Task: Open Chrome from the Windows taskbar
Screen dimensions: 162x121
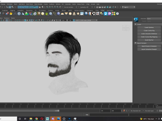Action: coord(36,119)
